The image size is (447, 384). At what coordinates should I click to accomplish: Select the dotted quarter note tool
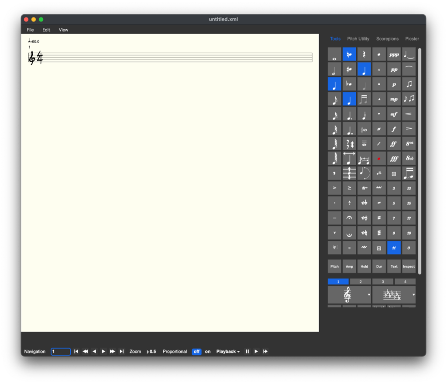pos(349,114)
